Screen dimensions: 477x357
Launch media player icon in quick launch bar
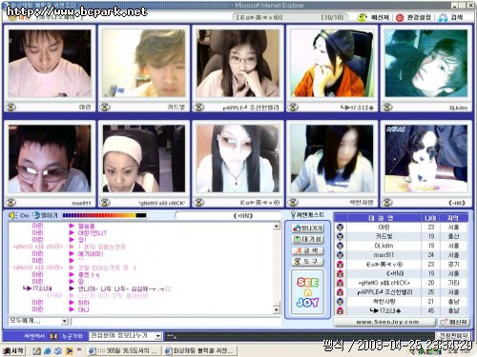[69, 350]
